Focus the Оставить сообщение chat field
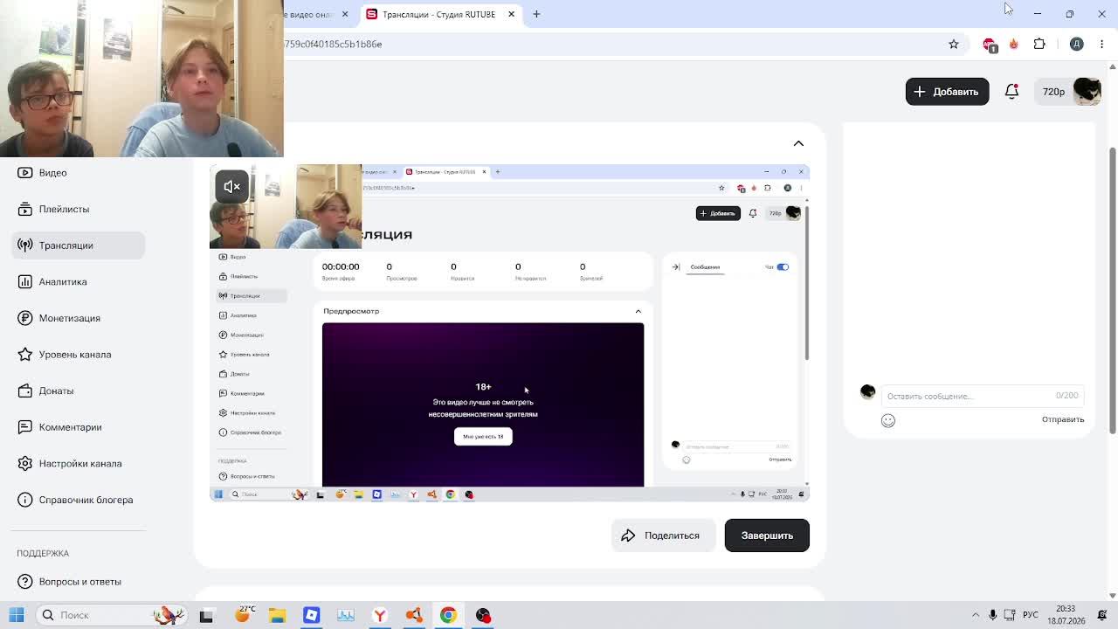Image resolution: width=1118 pixels, height=629 pixels. click(x=982, y=396)
